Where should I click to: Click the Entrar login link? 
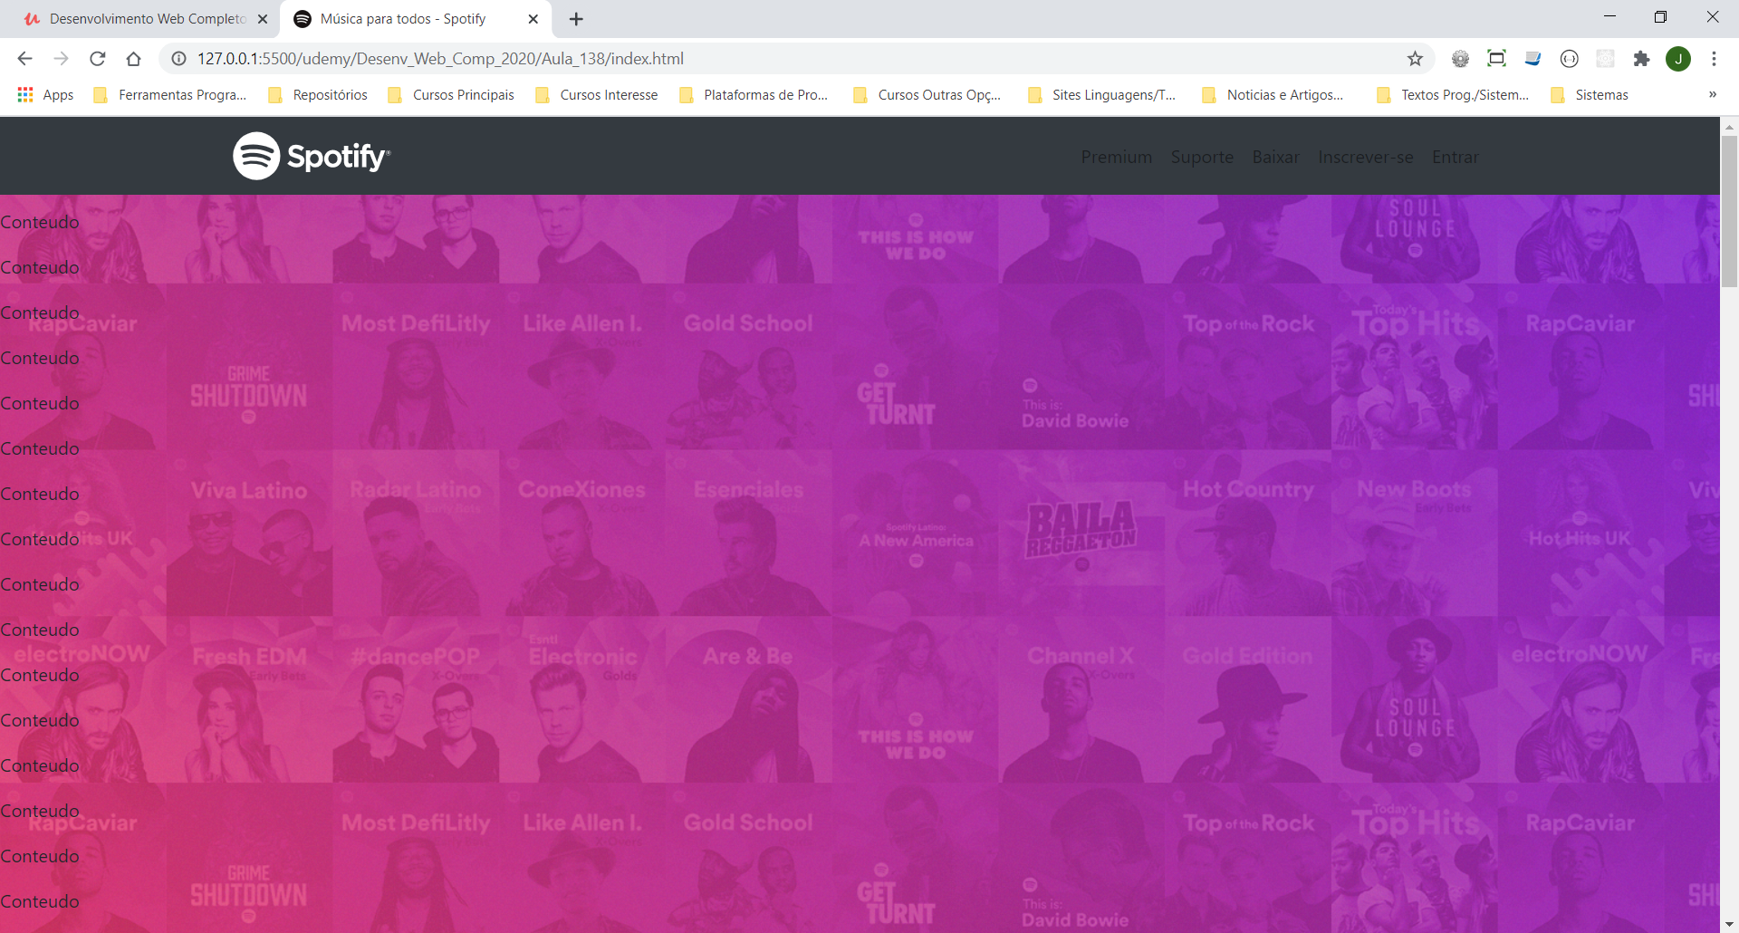click(x=1455, y=157)
